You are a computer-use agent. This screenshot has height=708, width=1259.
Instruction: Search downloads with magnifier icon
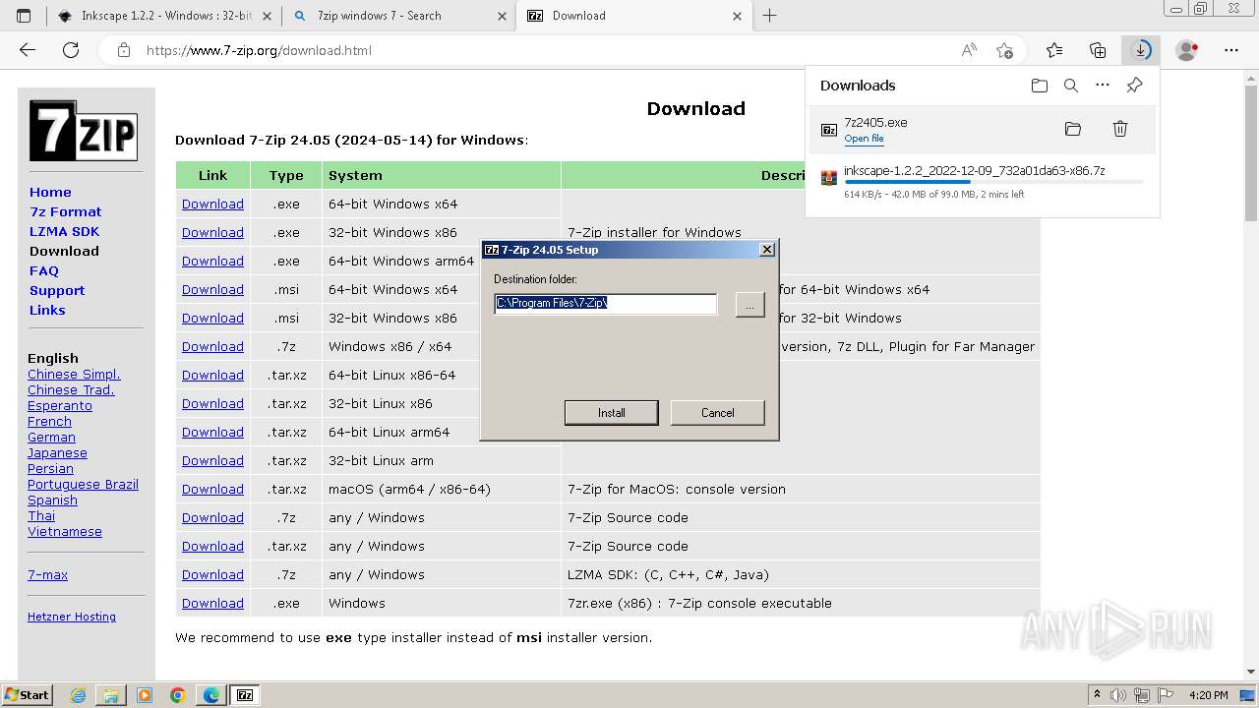tap(1071, 86)
